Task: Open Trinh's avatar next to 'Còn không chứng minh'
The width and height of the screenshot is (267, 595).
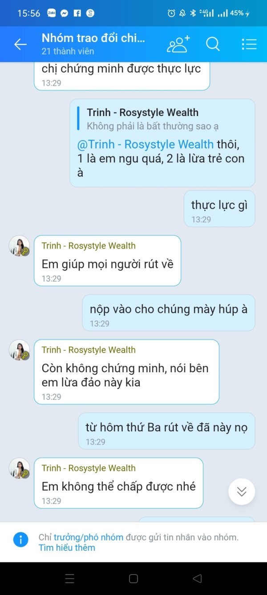Action: [x=19, y=350]
